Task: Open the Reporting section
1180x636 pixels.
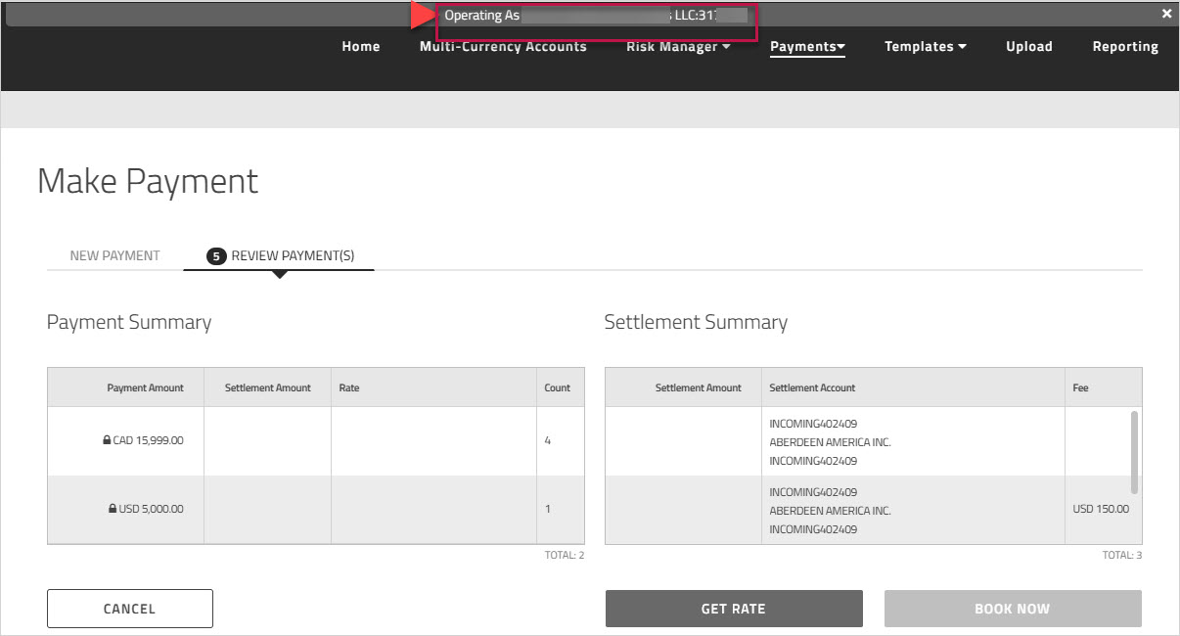Action: 1124,47
